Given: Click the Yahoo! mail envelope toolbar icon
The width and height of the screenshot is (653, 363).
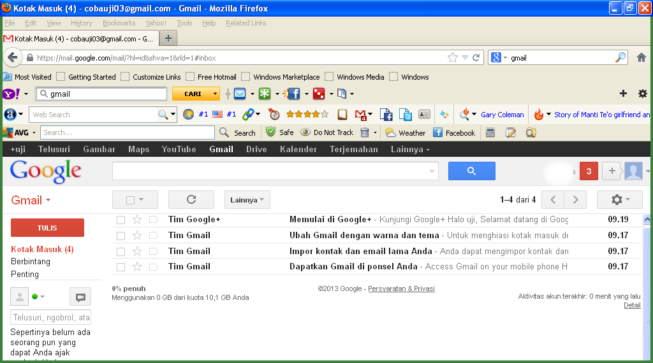Looking at the screenshot, I should (x=240, y=94).
